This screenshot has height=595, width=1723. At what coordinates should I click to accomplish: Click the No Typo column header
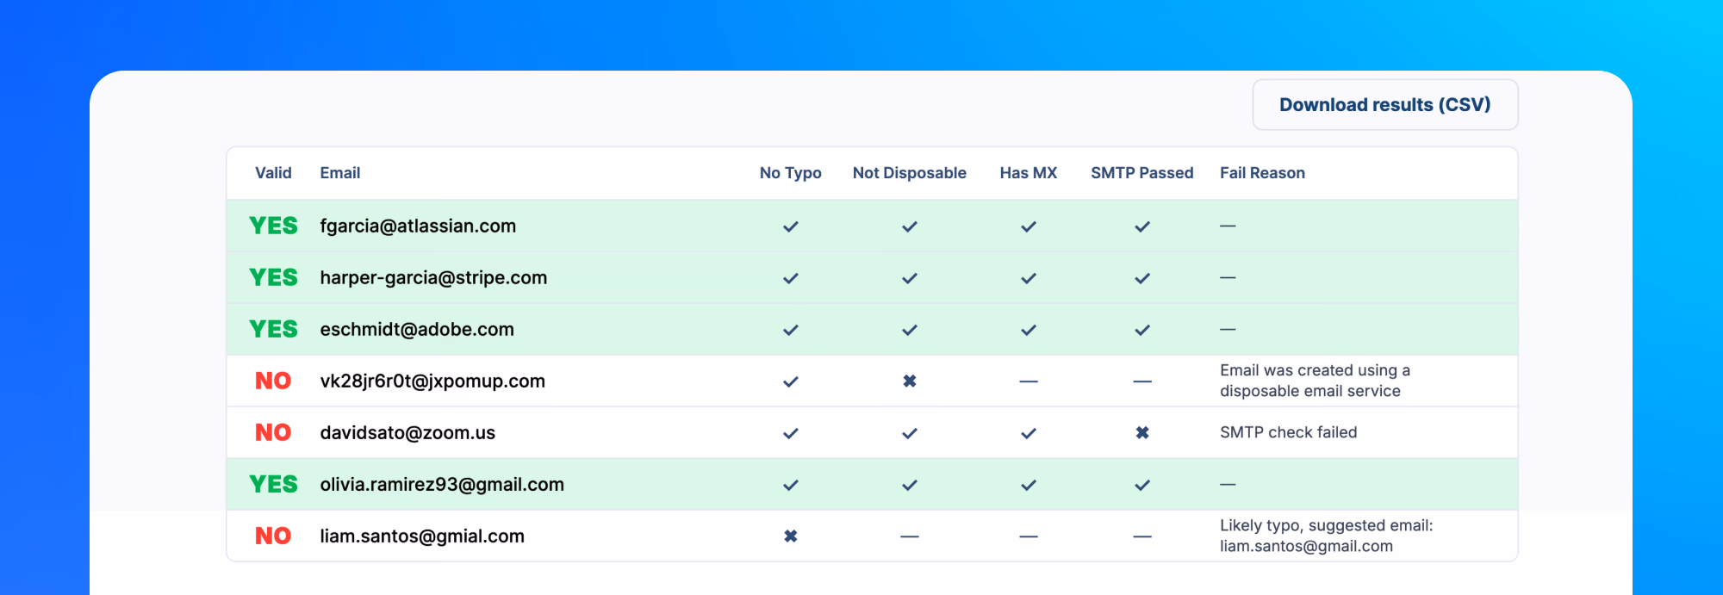tap(790, 173)
